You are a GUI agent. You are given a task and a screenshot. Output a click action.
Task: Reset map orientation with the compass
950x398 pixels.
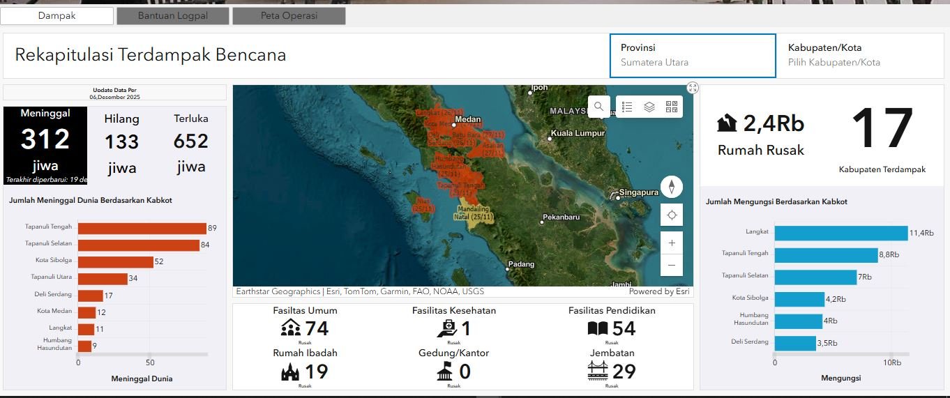[x=672, y=187]
